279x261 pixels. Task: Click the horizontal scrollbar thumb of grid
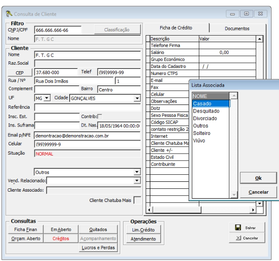[x=177, y=210]
